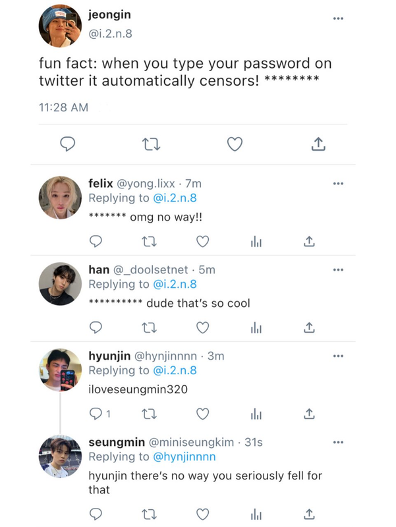This screenshot has height=527, width=396.
Task: Open han's profile name
Action: coord(99,269)
